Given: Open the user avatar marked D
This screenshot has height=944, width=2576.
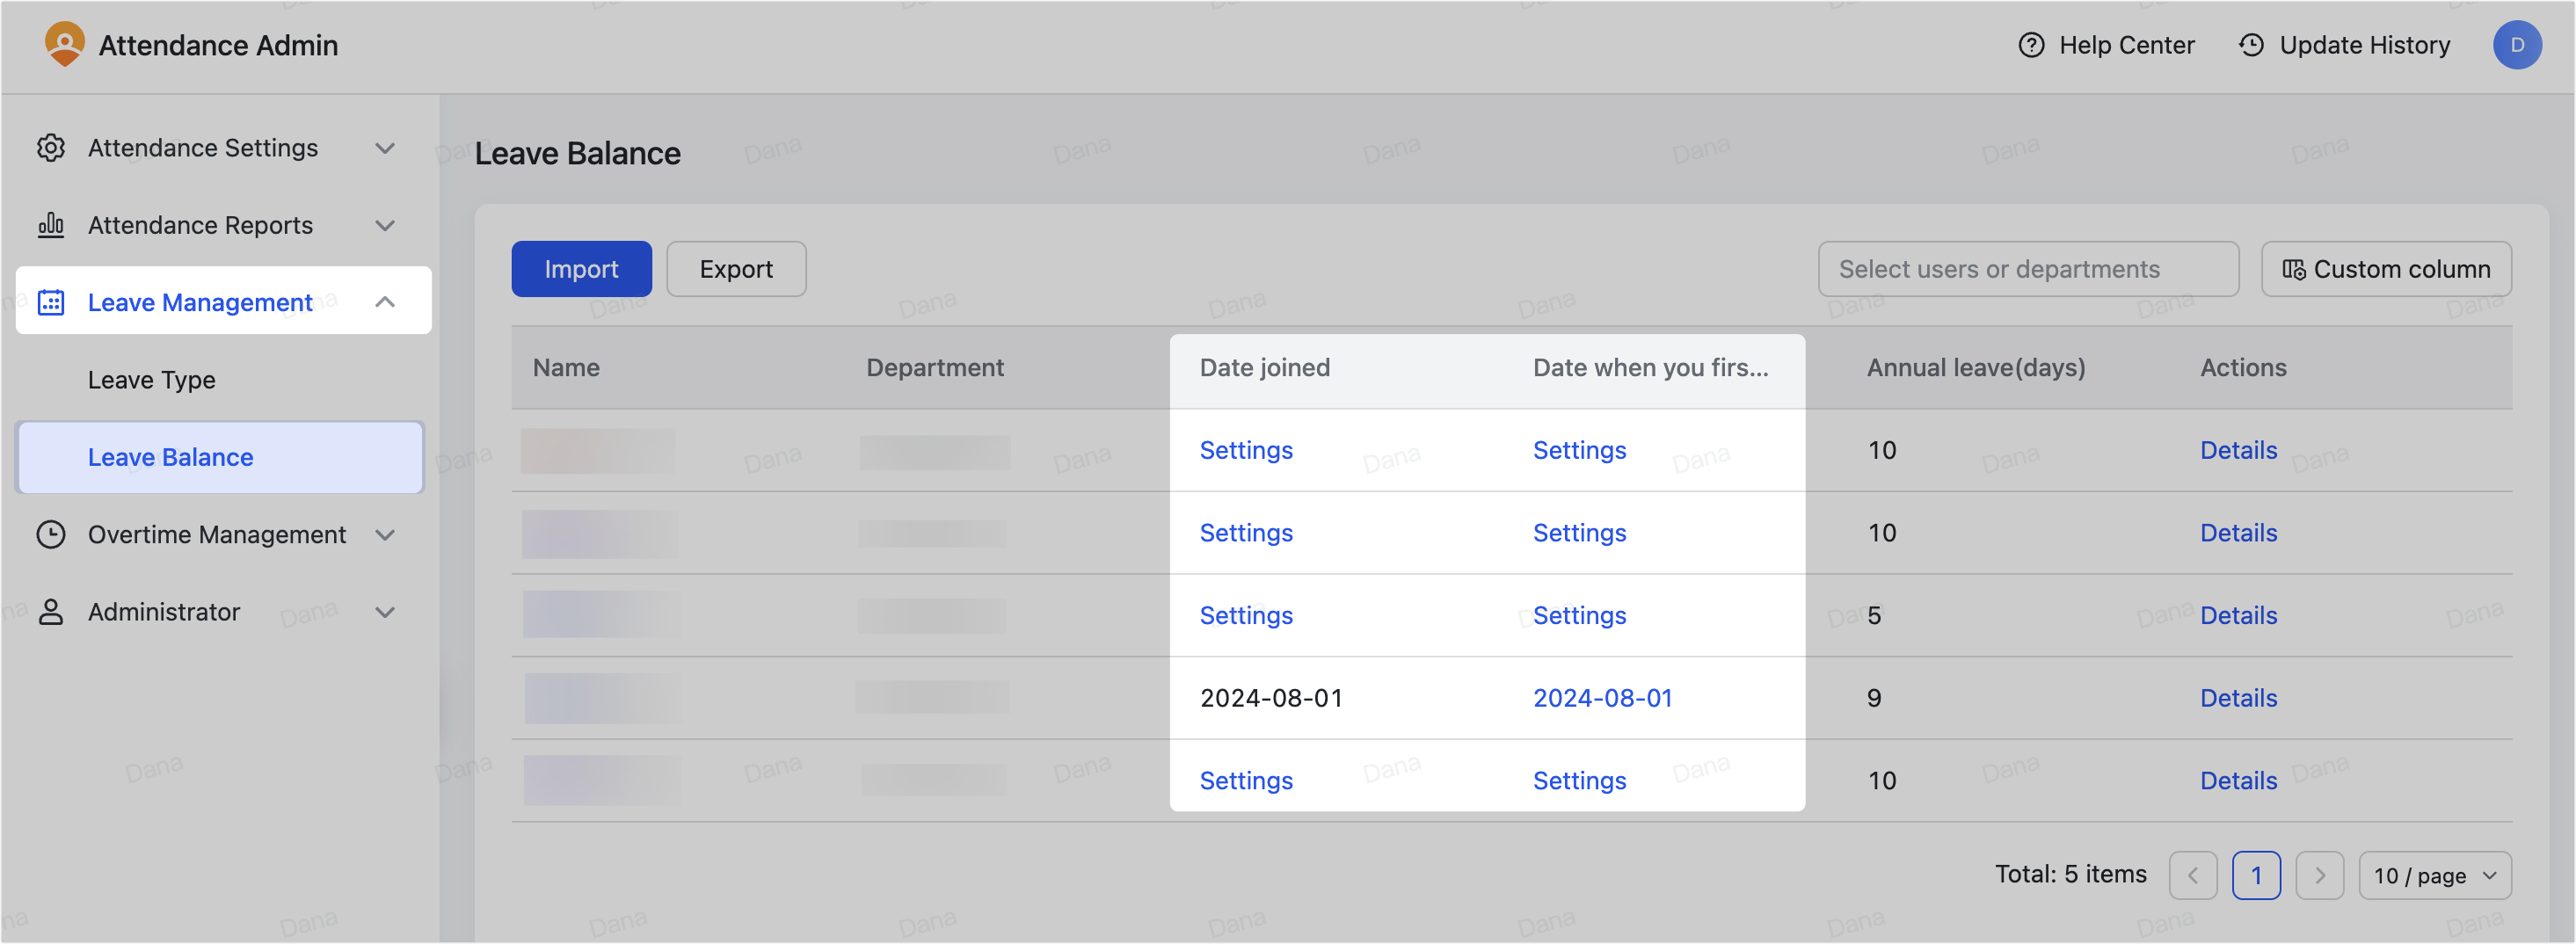Looking at the screenshot, I should (x=2518, y=45).
